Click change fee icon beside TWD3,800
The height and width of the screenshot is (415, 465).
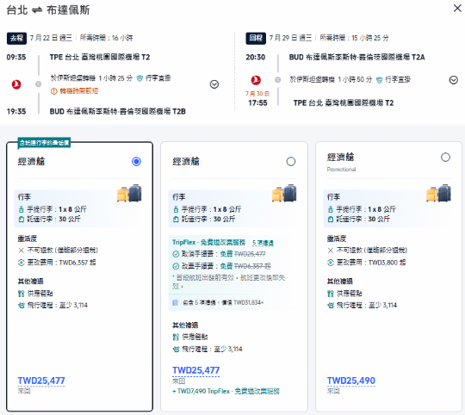pyautogui.click(x=331, y=263)
